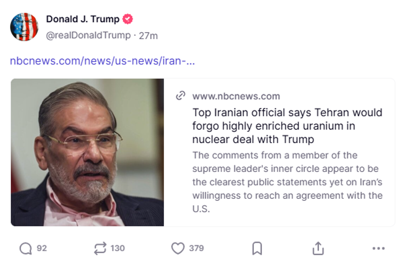
Task: Click the red verified badge
Action: tap(128, 19)
